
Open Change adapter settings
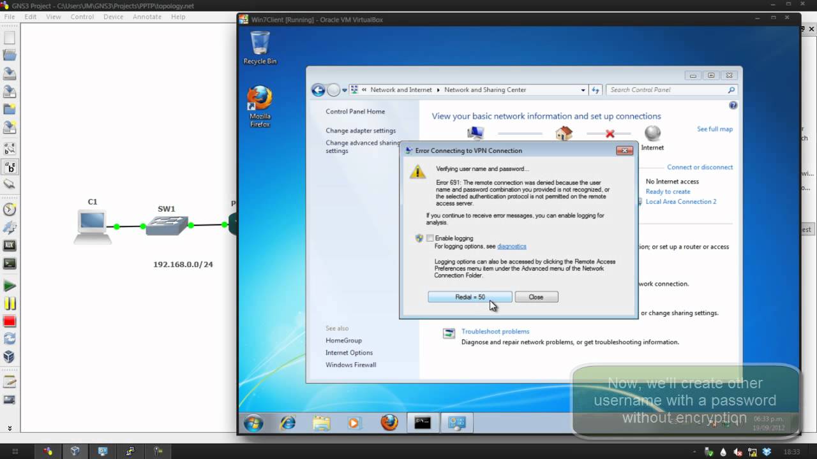361,131
